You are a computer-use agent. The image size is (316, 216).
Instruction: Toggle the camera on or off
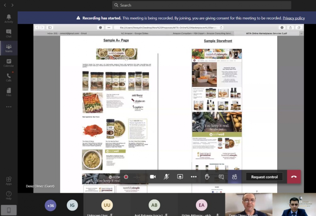click(x=153, y=177)
